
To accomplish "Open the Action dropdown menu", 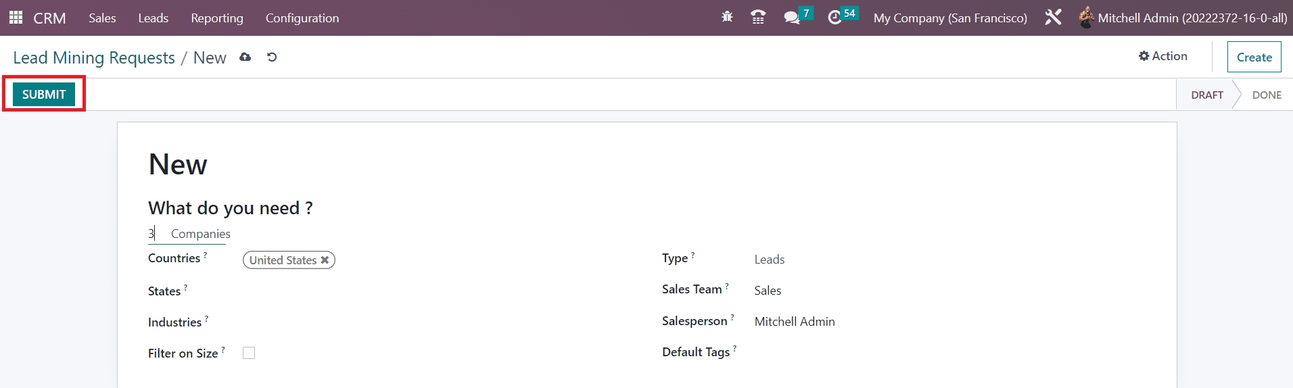I will tap(1162, 56).
